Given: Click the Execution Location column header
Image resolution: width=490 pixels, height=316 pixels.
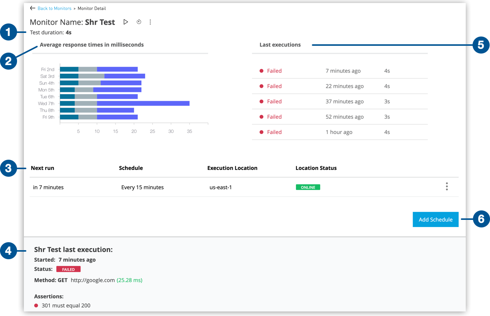Looking at the screenshot, I should coord(232,168).
